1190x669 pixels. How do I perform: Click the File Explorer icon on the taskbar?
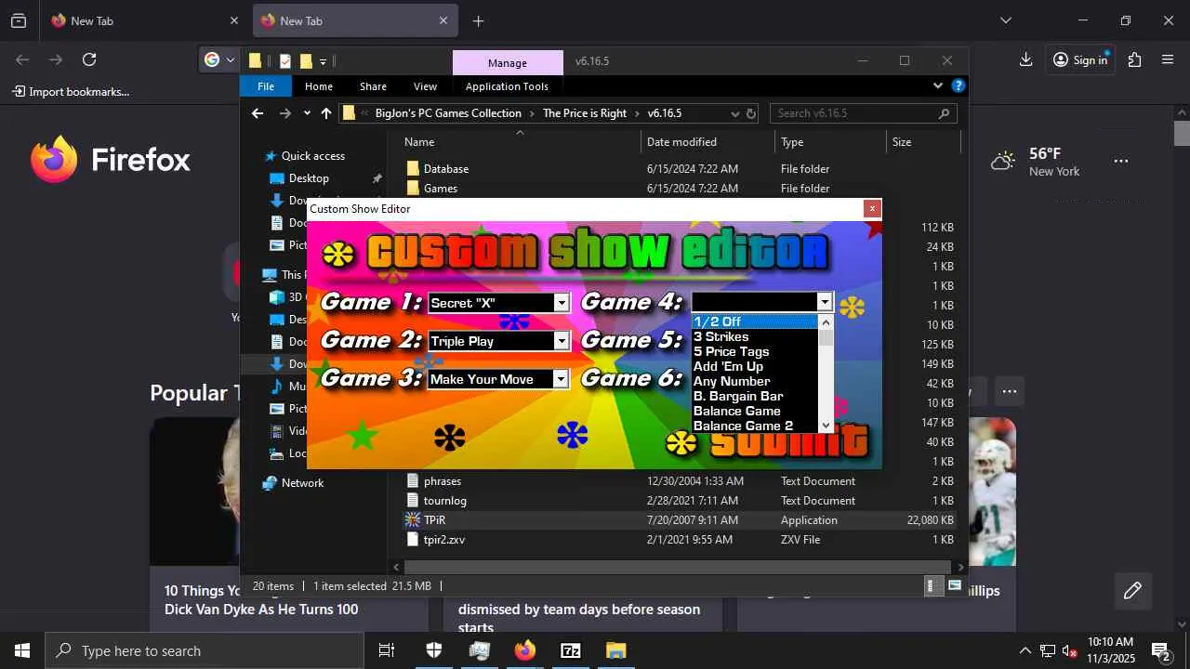(x=616, y=650)
